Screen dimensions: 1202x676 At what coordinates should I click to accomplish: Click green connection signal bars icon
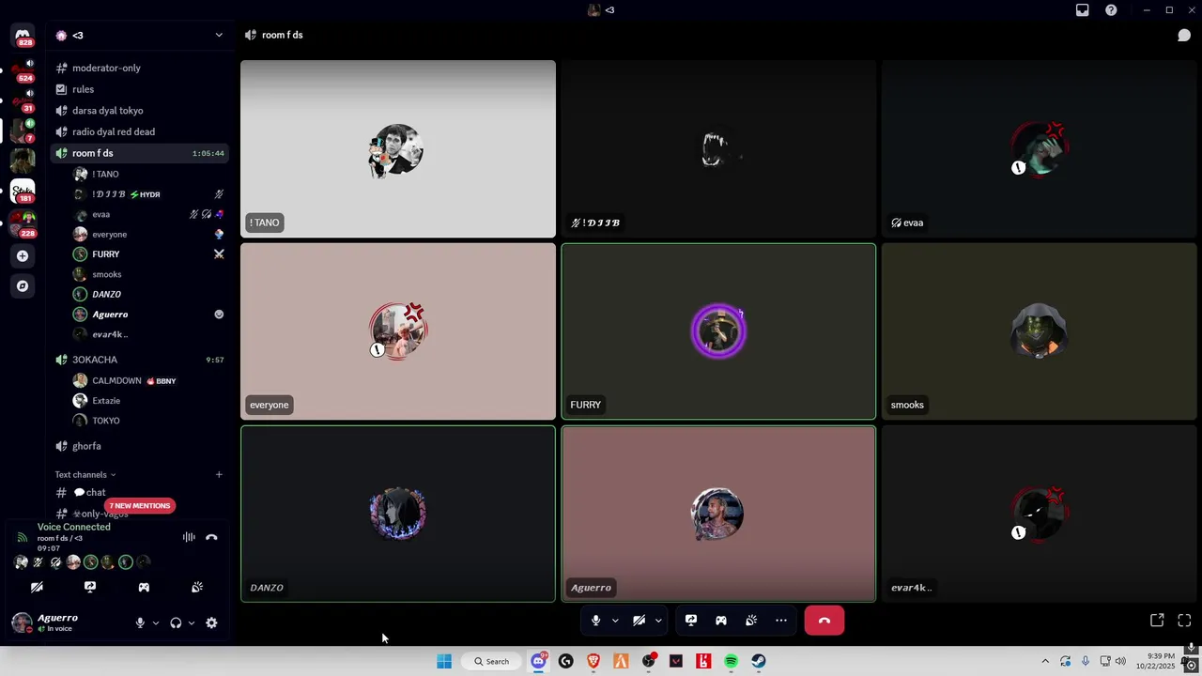[22, 537]
